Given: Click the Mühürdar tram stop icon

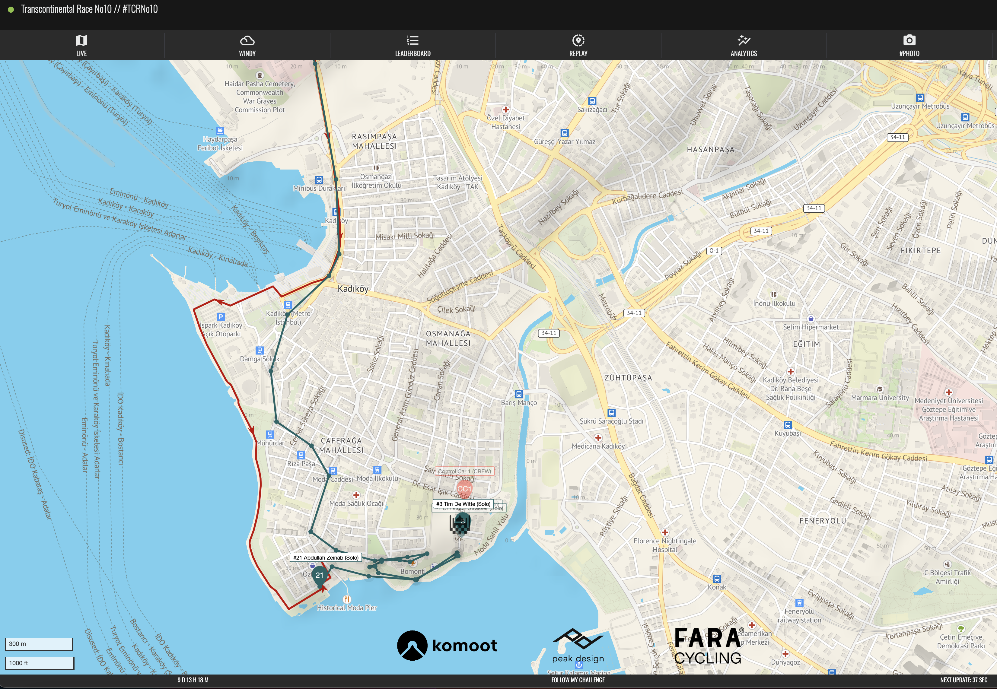Looking at the screenshot, I should (270, 434).
